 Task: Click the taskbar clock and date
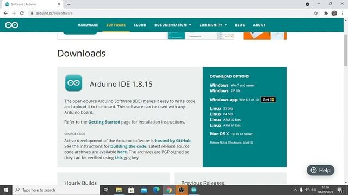pos(325,190)
